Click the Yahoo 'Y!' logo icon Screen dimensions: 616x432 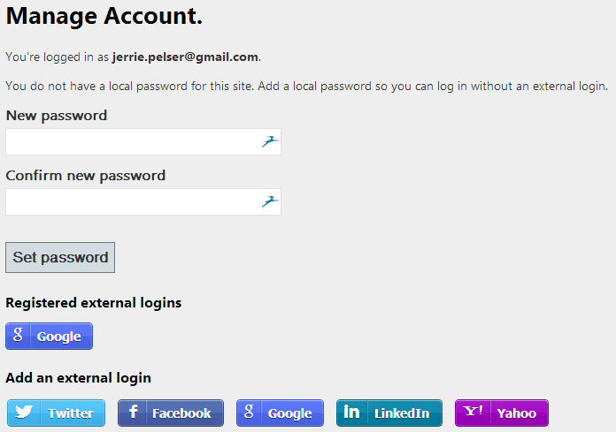[x=474, y=413]
